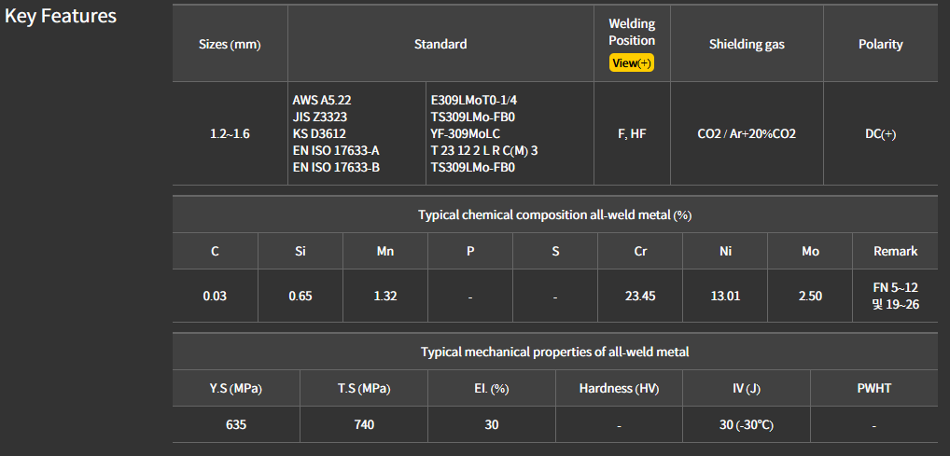
Task: Click the Ni value 13.01
Action: [x=725, y=296]
